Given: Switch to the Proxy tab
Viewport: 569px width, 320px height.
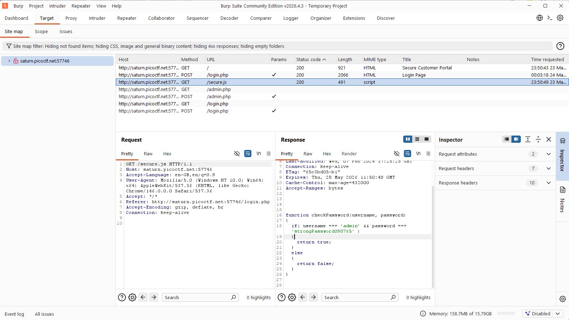Looking at the screenshot, I should (71, 18).
